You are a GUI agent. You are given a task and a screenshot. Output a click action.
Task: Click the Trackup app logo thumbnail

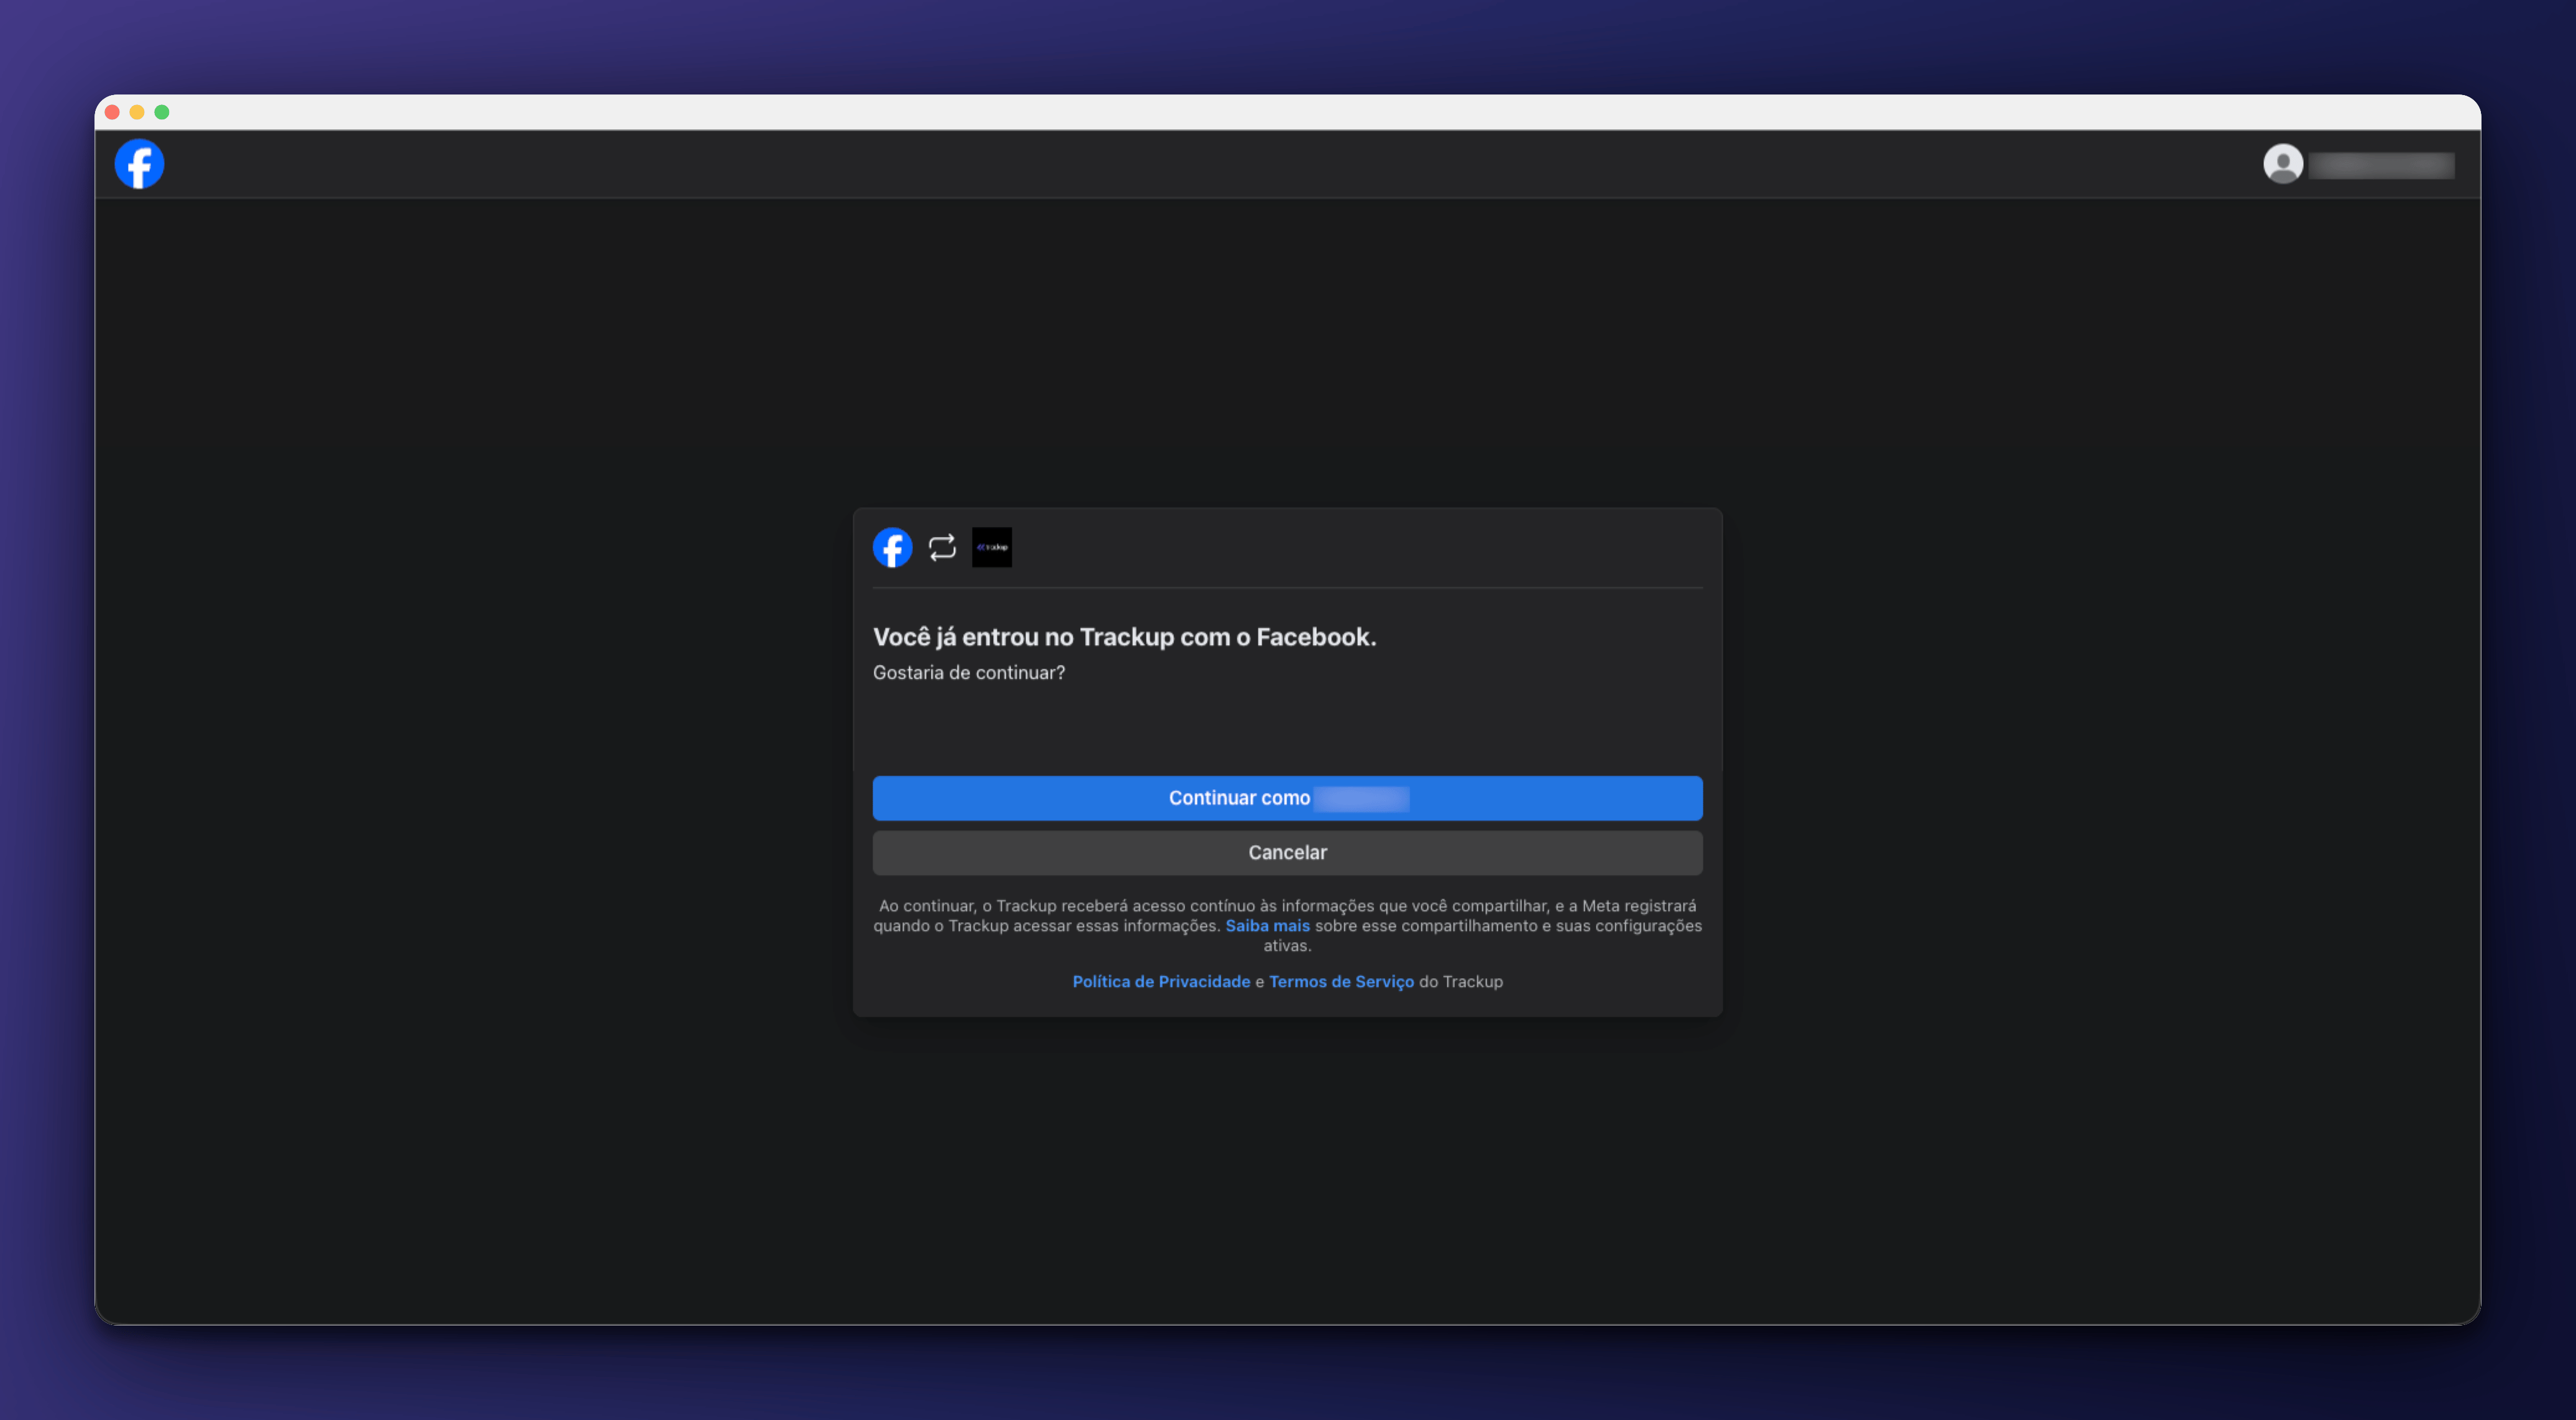pyautogui.click(x=992, y=548)
